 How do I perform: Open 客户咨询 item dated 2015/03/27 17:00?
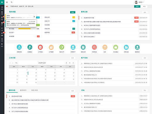(114, 63)
